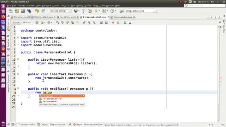Screen dimensions: 226x127
Task: Switch to the persistence.xml tab
Action: pyautogui.click(x=67, y=17)
